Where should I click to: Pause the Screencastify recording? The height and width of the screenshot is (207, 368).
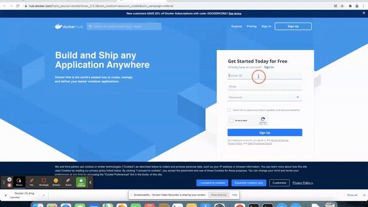click(x=9, y=179)
